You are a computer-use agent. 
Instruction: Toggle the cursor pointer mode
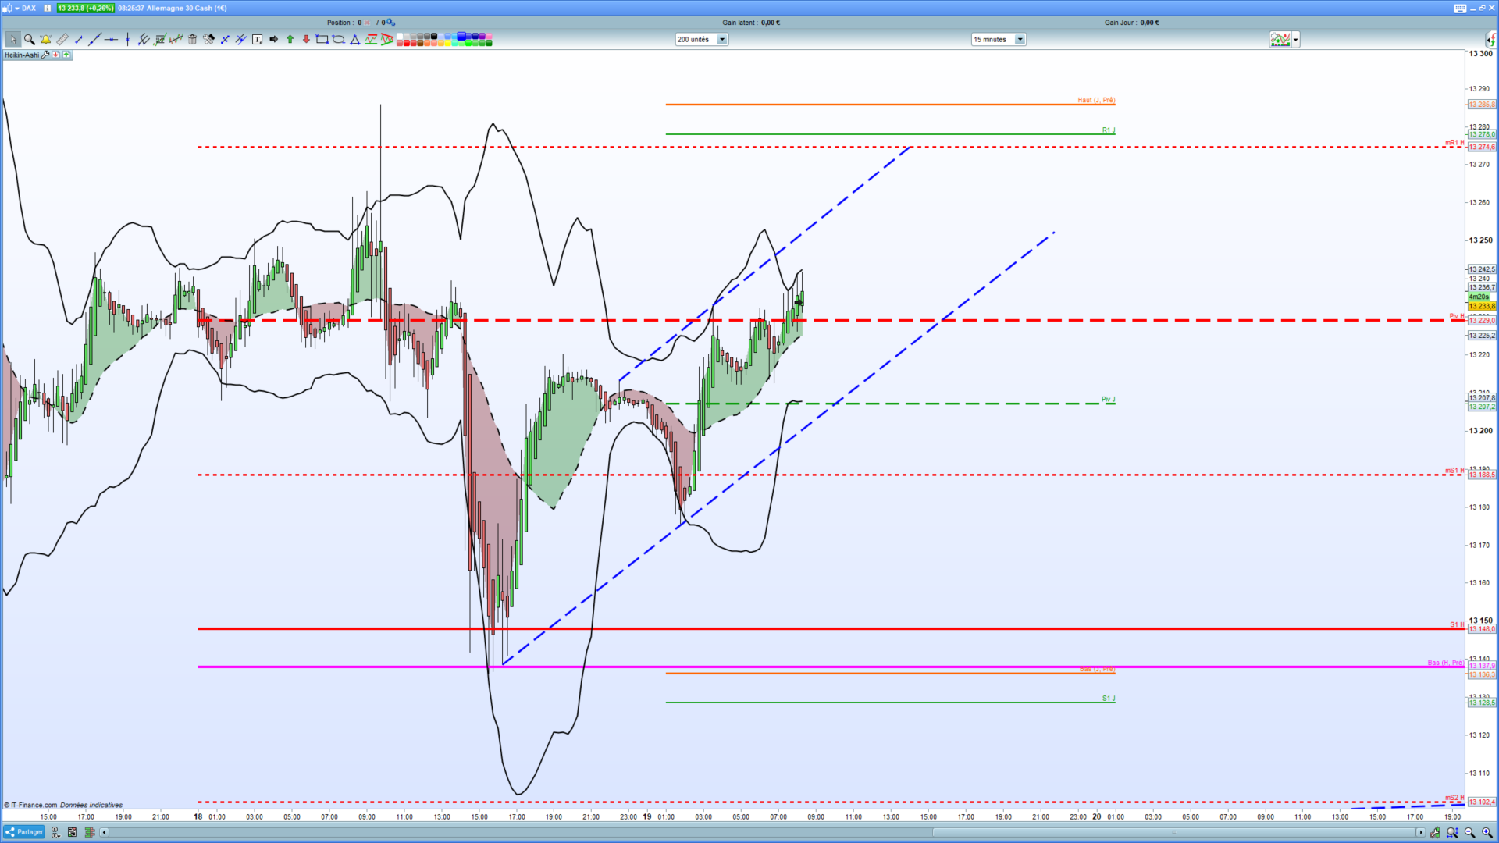[12, 39]
